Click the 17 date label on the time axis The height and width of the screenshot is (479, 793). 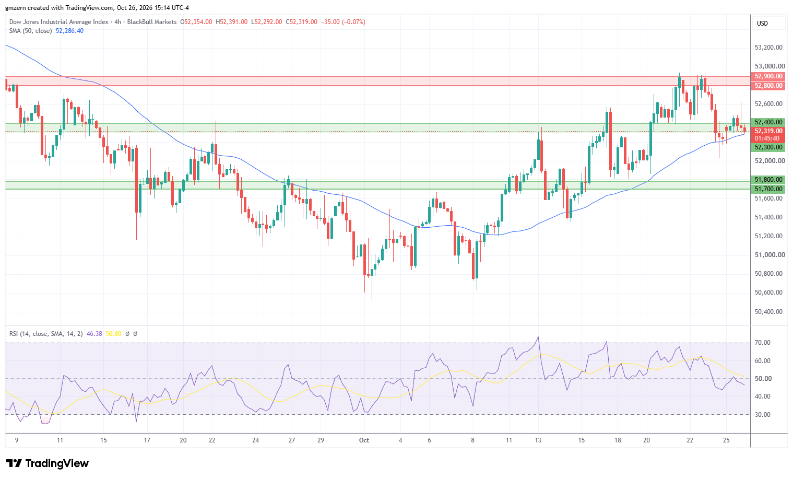click(147, 440)
